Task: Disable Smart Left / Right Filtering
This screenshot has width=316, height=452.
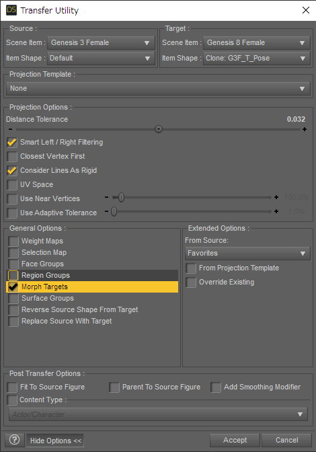Action: pyautogui.click(x=12, y=142)
